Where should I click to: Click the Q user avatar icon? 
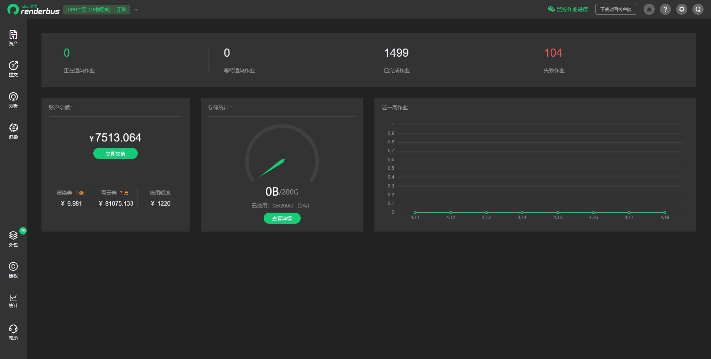698,9
